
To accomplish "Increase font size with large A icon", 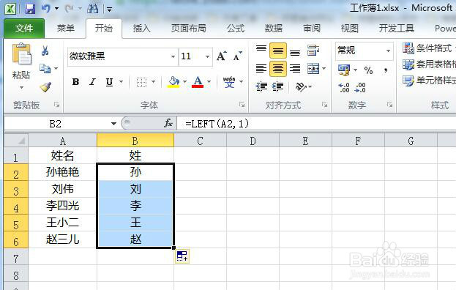I will [x=221, y=56].
